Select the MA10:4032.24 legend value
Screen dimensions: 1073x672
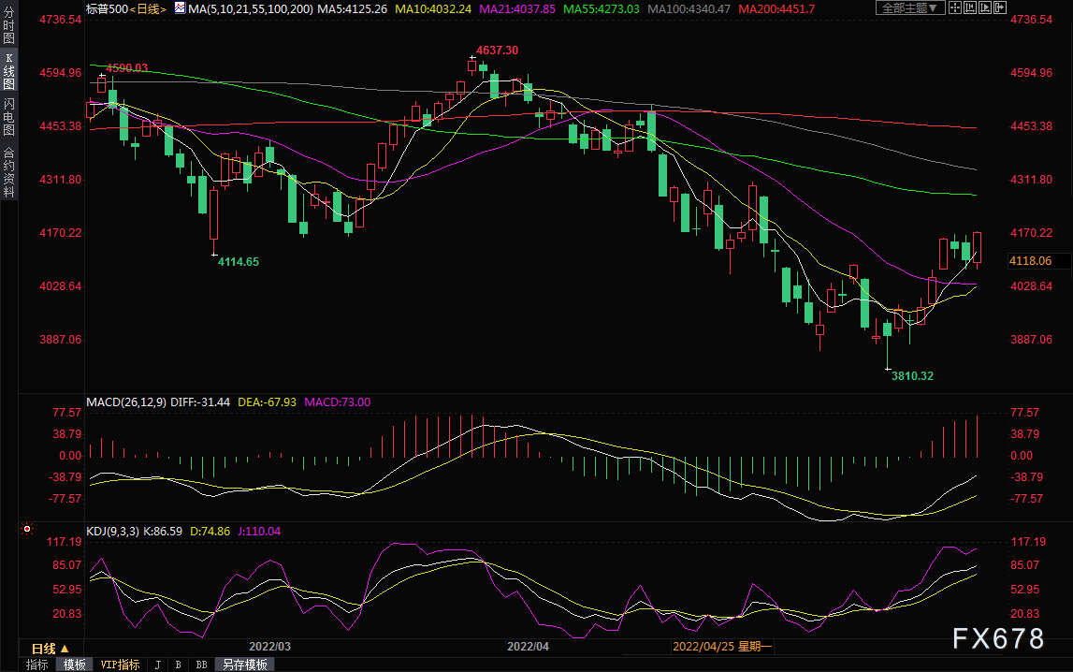click(x=433, y=9)
